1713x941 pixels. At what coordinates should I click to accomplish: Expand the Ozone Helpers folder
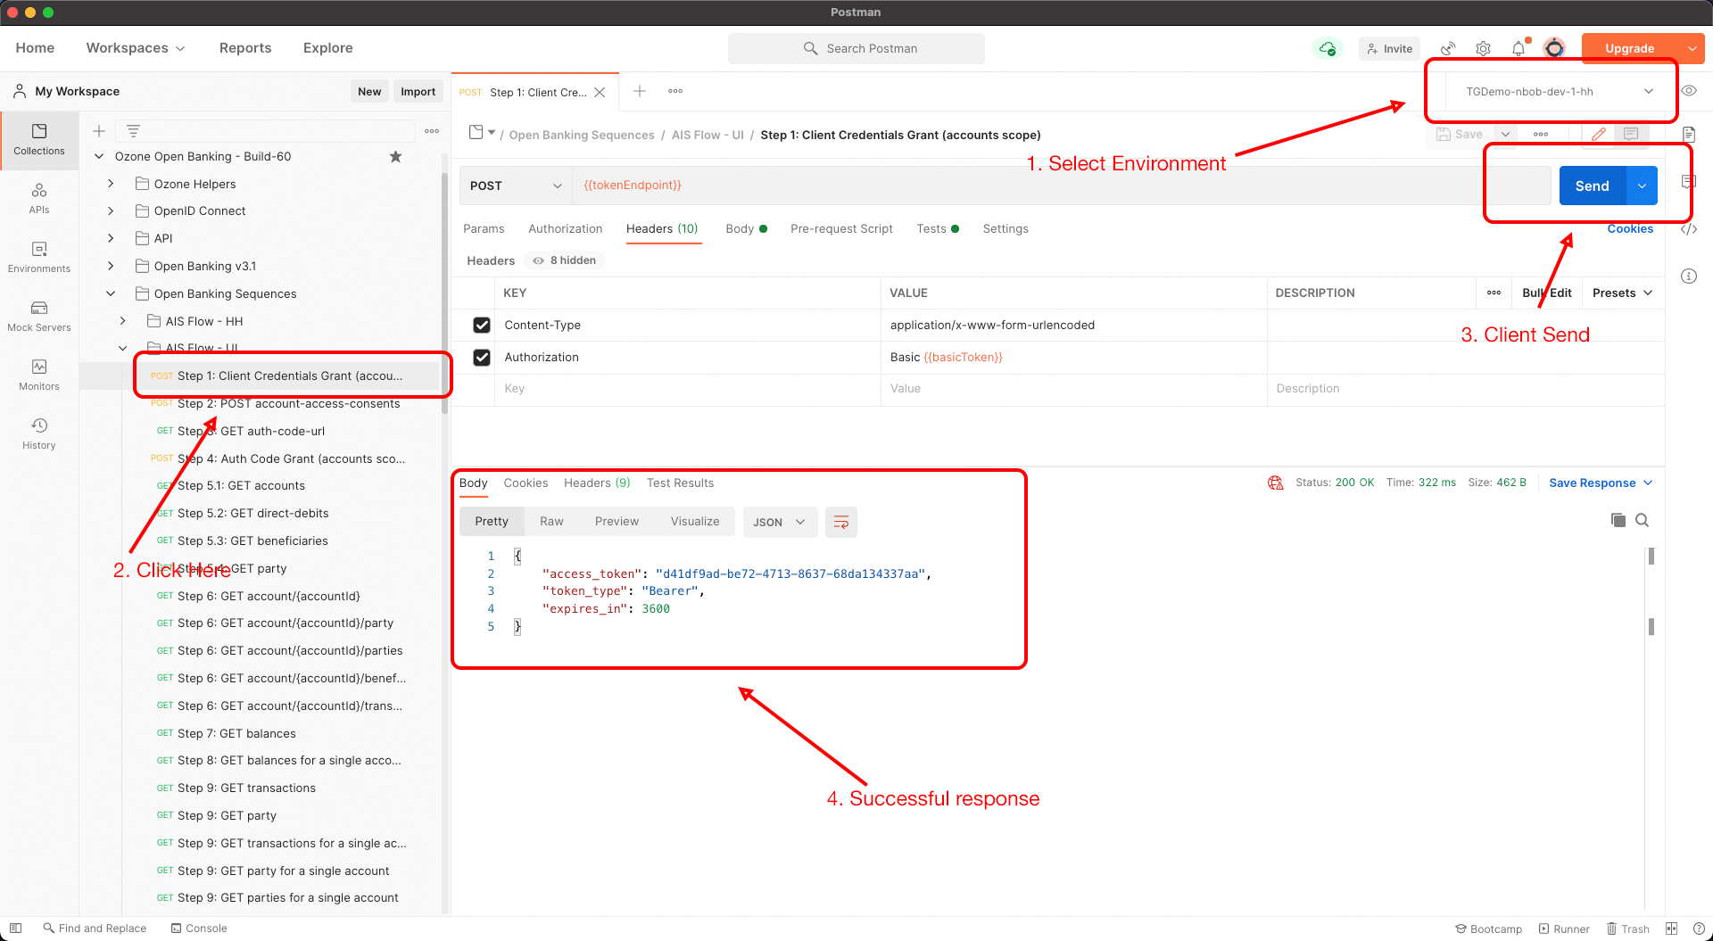(x=111, y=184)
